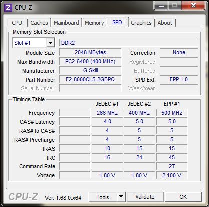
Task: Expand the Tools dropdown arrow
Action: pos(121,197)
